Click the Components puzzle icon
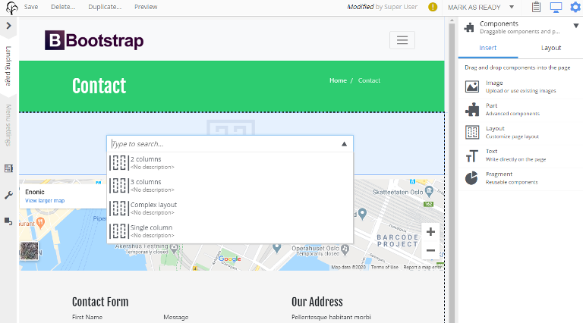 point(469,27)
